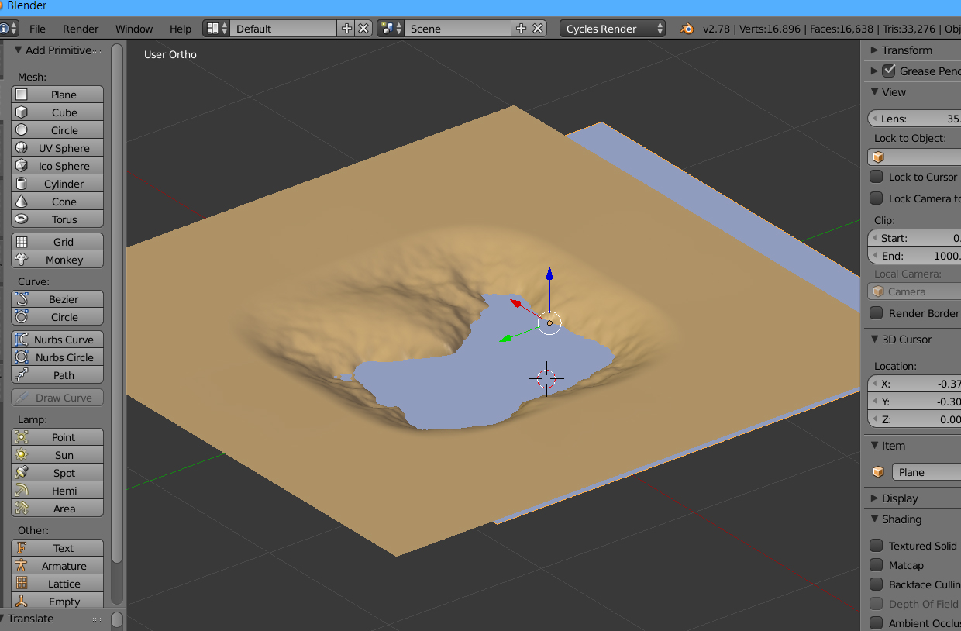Delete scene using X beside Scene field

[x=537, y=29]
